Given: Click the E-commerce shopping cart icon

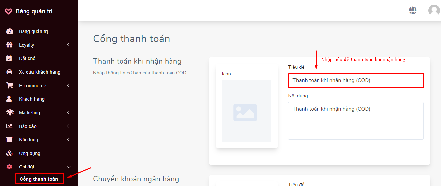Looking at the screenshot, I should coord(9,86).
